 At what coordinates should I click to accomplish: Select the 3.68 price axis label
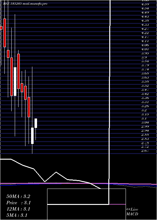coord(145,73)
